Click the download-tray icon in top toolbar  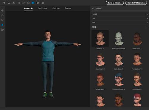[14, 3]
